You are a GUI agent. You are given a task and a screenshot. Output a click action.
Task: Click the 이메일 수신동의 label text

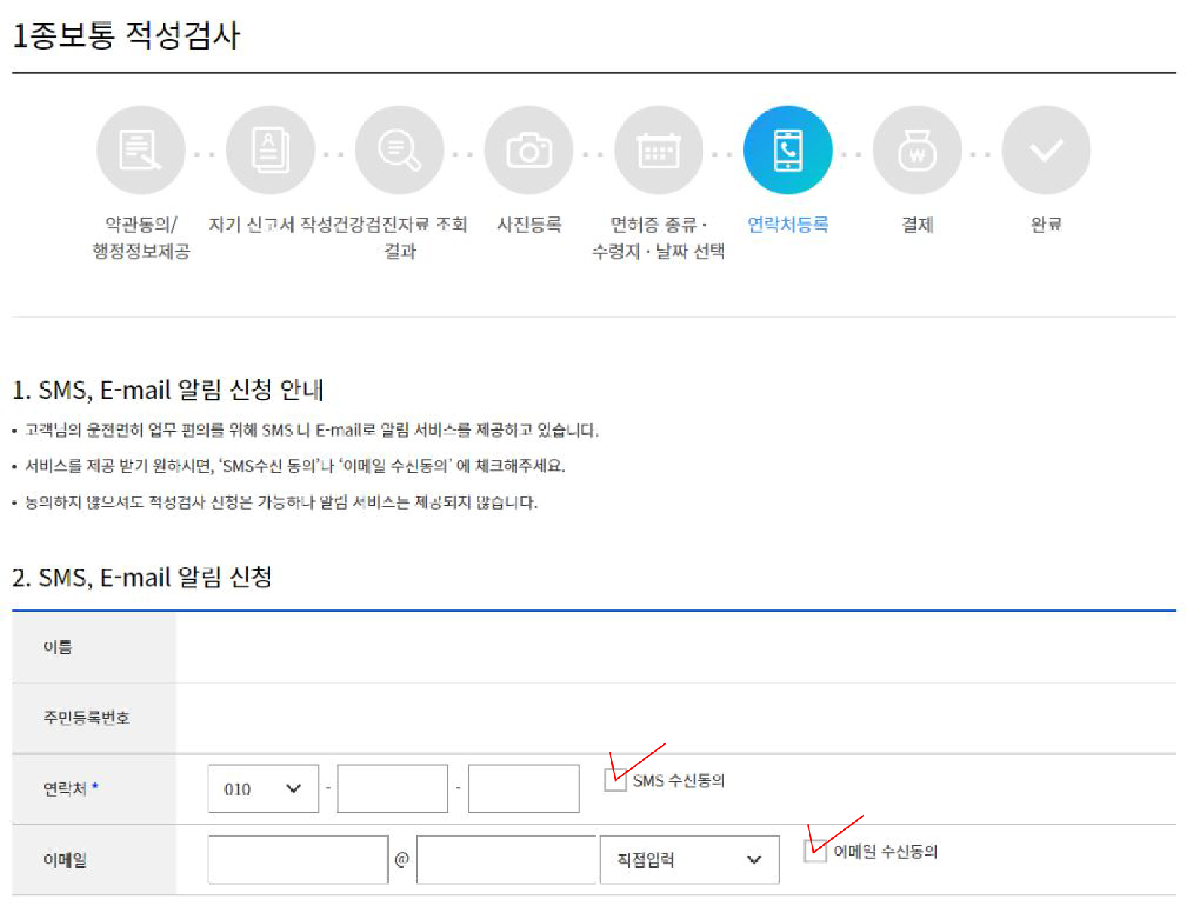tap(886, 852)
